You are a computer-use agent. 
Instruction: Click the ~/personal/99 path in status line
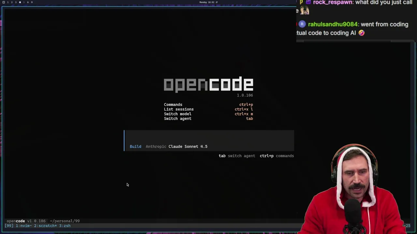pyautogui.click(x=65, y=221)
